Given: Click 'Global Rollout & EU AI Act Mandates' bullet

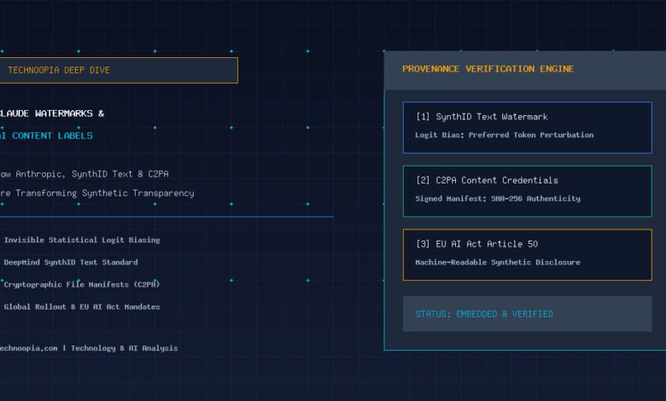Looking at the screenshot, I should (x=82, y=306).
